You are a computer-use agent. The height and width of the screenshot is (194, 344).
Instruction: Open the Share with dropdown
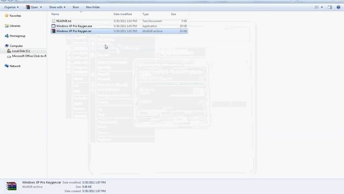coord(57,7)
